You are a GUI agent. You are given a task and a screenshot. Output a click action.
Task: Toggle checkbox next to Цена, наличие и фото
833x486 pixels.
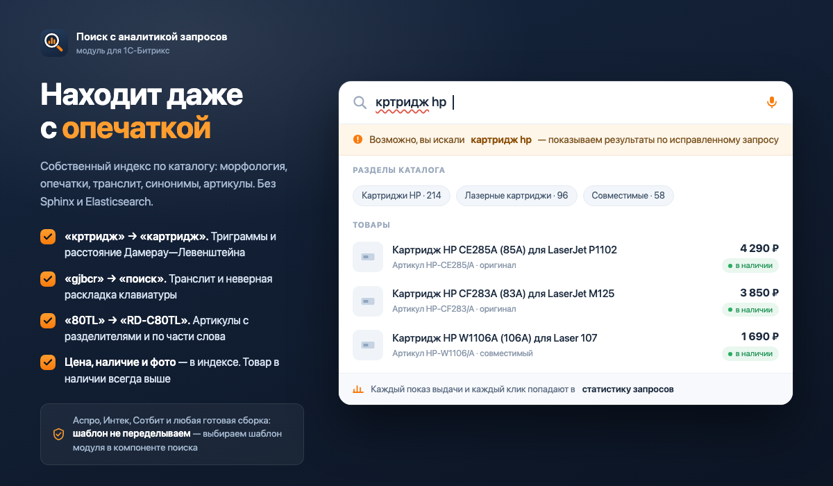pyautogui.click(x=48, y=362)
